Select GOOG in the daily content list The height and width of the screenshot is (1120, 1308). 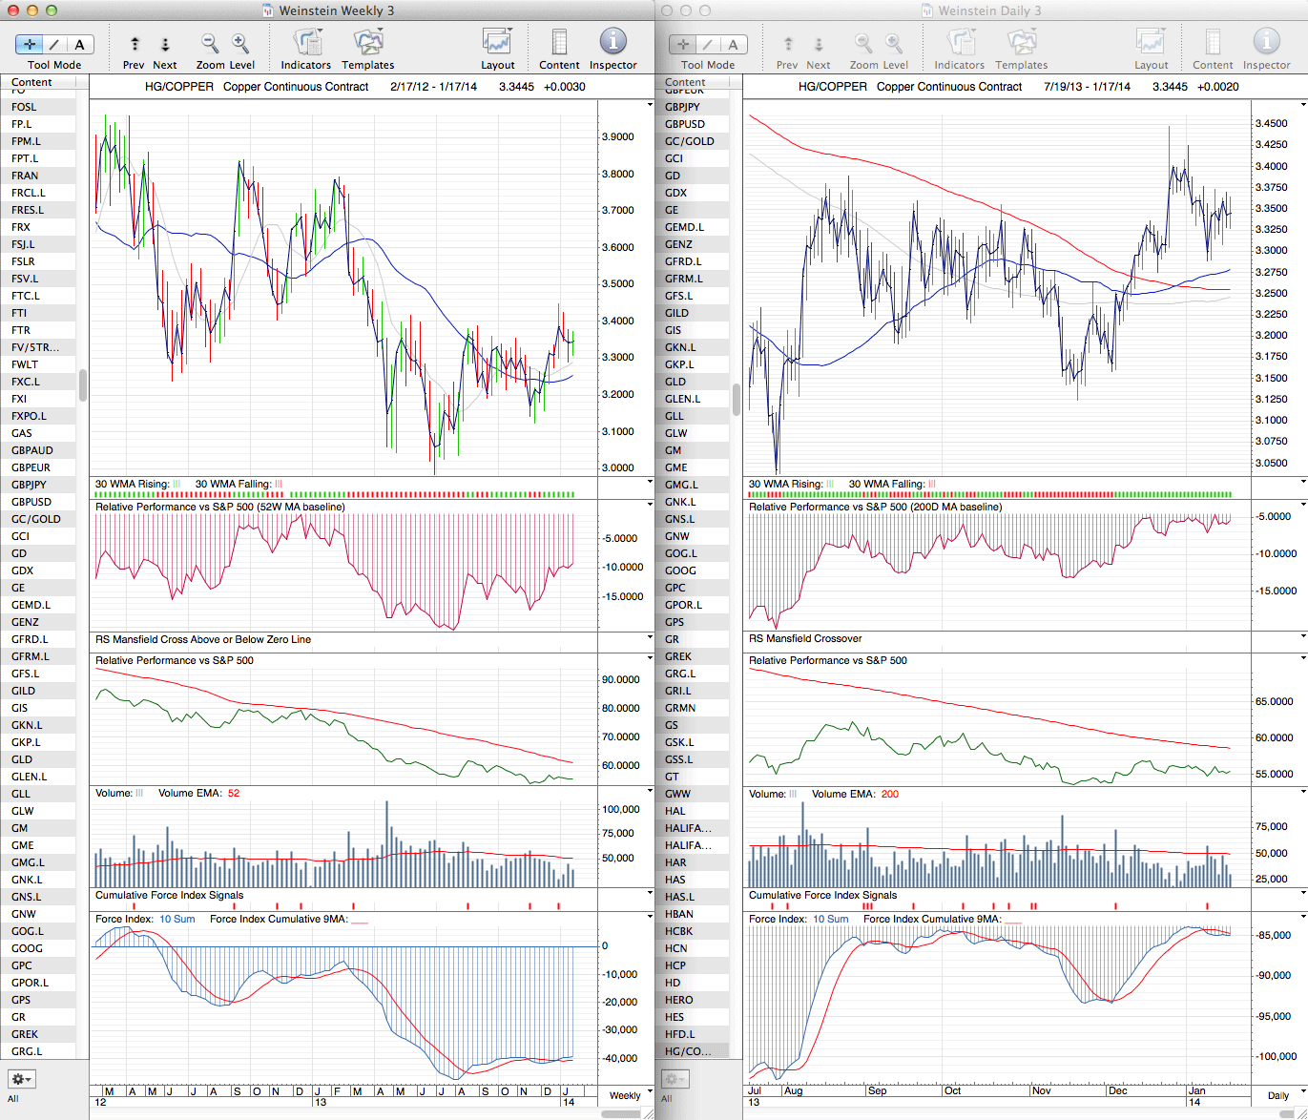[x=680, y=570]
